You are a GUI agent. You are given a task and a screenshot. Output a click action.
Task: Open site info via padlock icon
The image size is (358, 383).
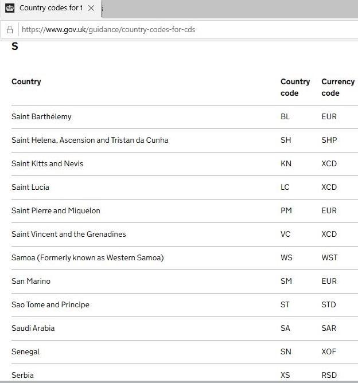[x=10, y=29]
